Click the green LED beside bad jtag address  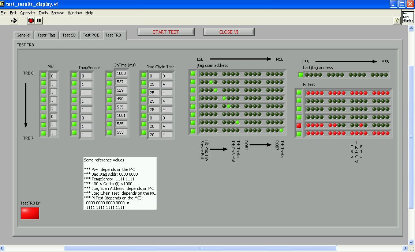click(x=301, y=75)
